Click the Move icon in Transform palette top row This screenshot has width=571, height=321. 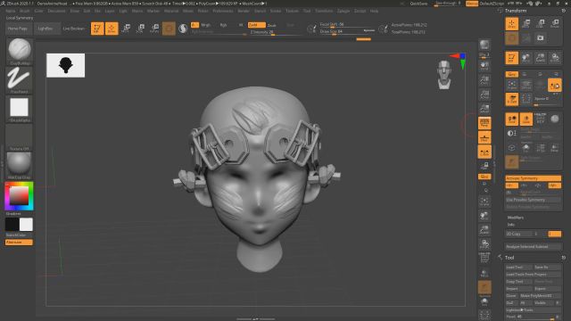(526, 24)
